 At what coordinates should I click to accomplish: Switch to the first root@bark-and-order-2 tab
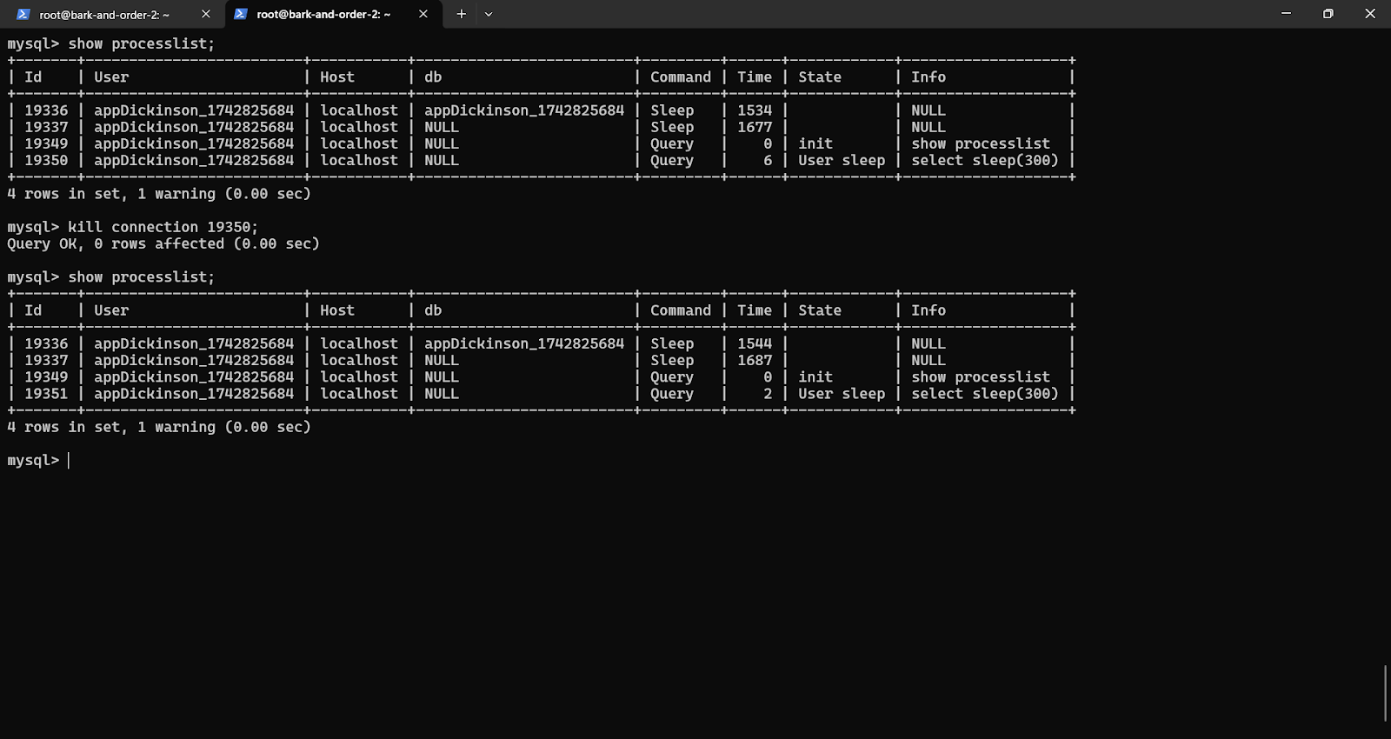tap(104, 15)
